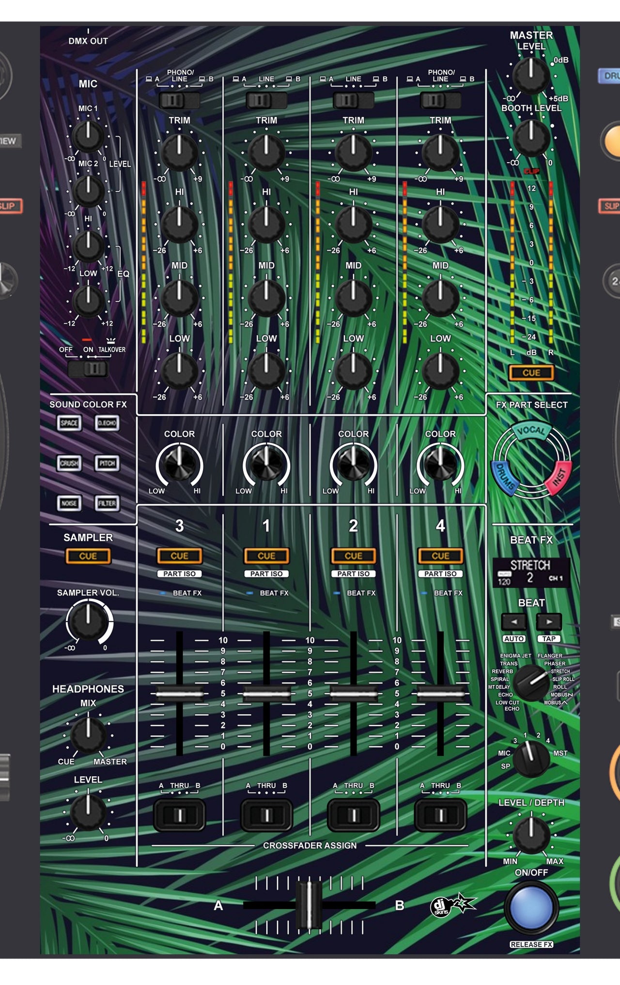This screenshot has height=985, width=620.
Task: Click the channel 4 volume fader
Action: click(x=440, y=694)
